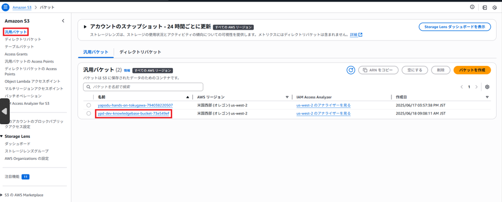Image resolution: width=502 pixels, height=202 pixels.
Task: Open yapodu-hands-on-tokugawa-794038220507 bucket link
Action: (136, 105)
